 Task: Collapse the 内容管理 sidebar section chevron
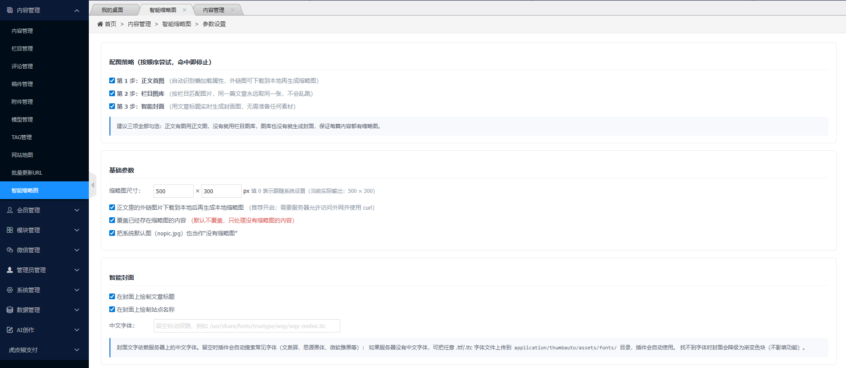pos(77,10)
